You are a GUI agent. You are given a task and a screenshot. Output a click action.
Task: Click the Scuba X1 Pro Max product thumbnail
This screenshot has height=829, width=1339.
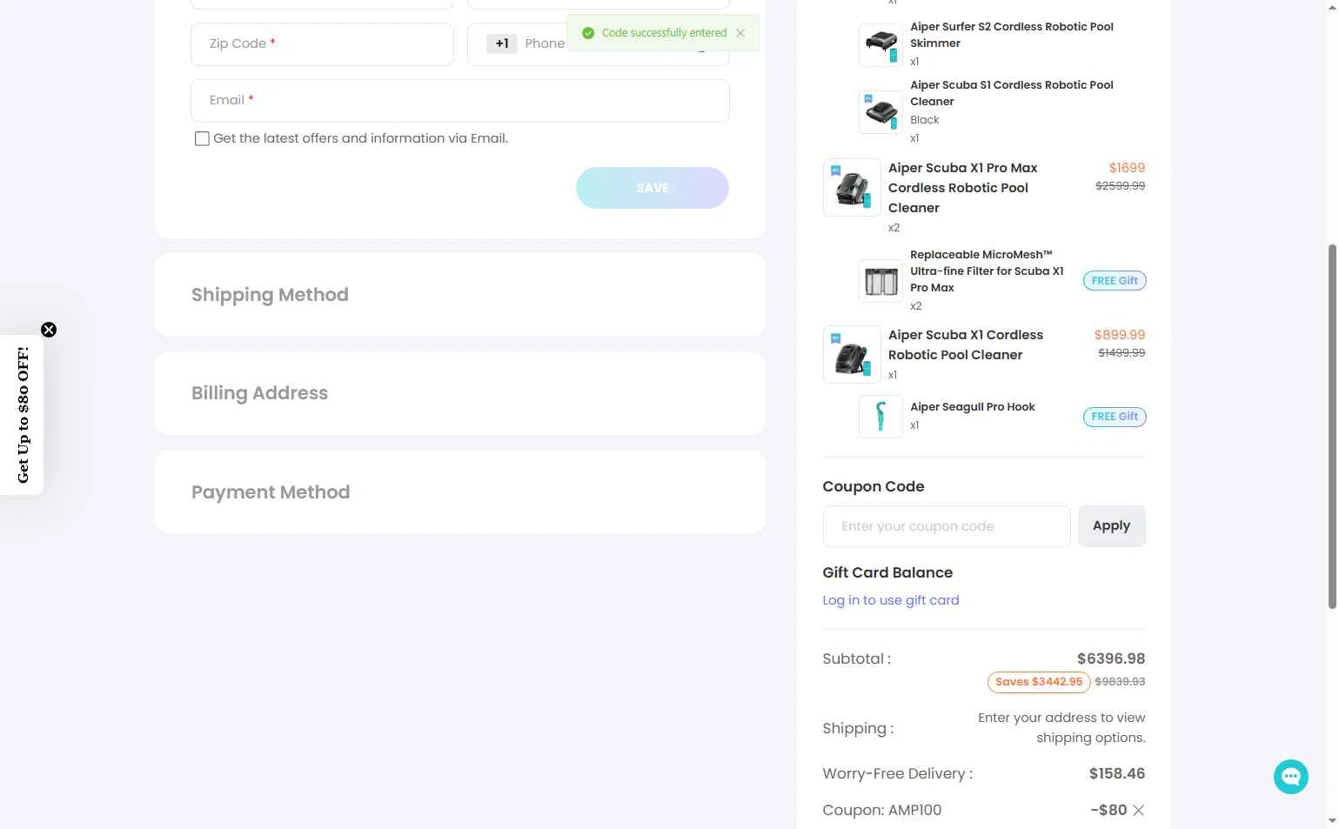pos(852,187)
